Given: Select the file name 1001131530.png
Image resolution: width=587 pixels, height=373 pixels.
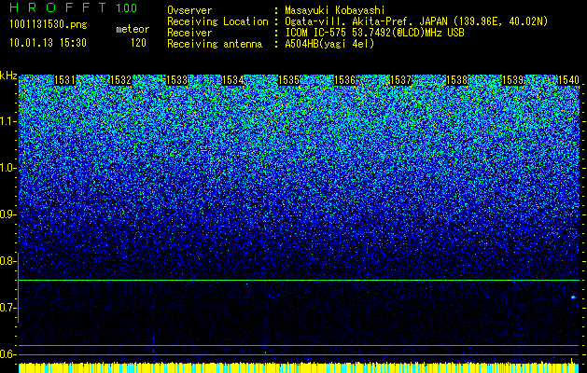Looking at the screenshot, I should point(49,25).
